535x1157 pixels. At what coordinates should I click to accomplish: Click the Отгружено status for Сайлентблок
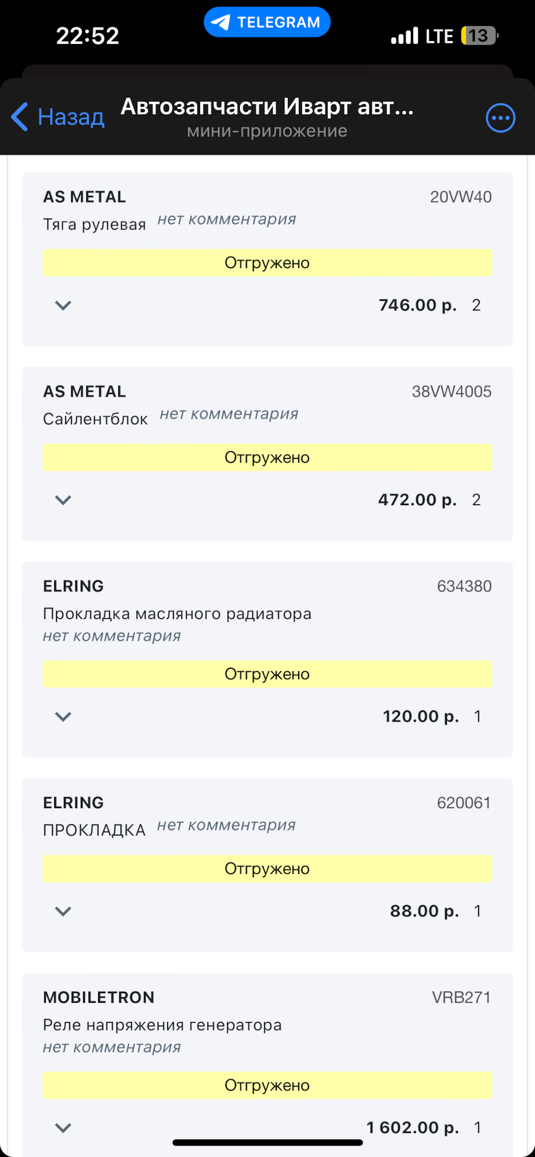[x=267, y=458]
